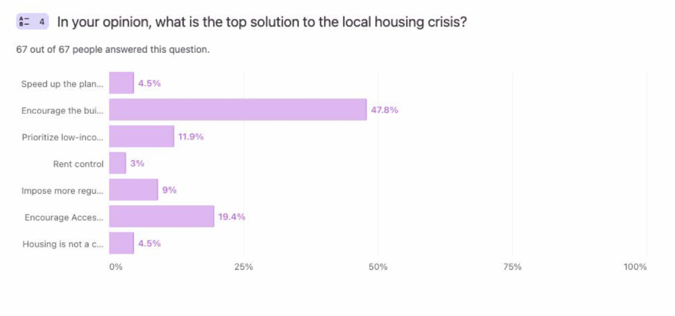675x316 pixels.
Task: Select the 'Speed up the plan...' bar
Action: [x=121, y=83]
